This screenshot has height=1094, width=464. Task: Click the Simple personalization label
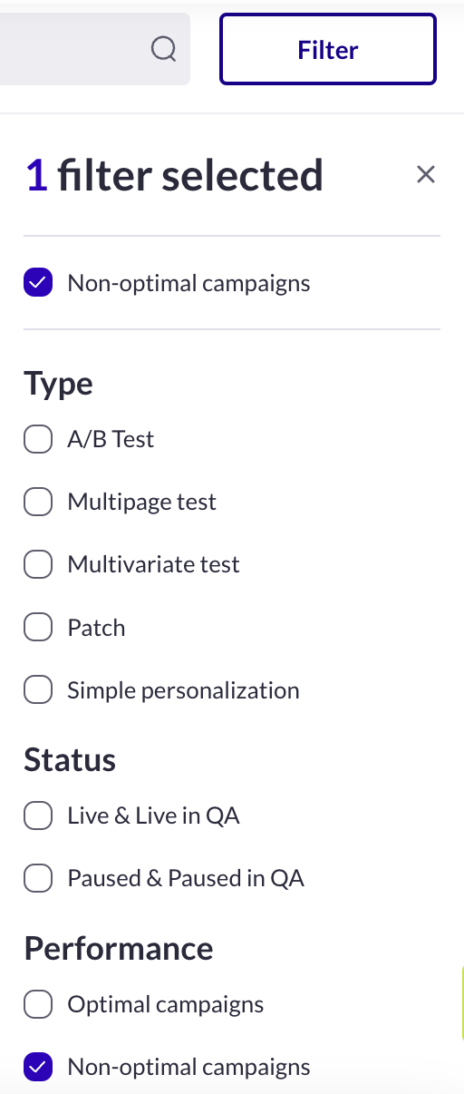click(183, 690)
